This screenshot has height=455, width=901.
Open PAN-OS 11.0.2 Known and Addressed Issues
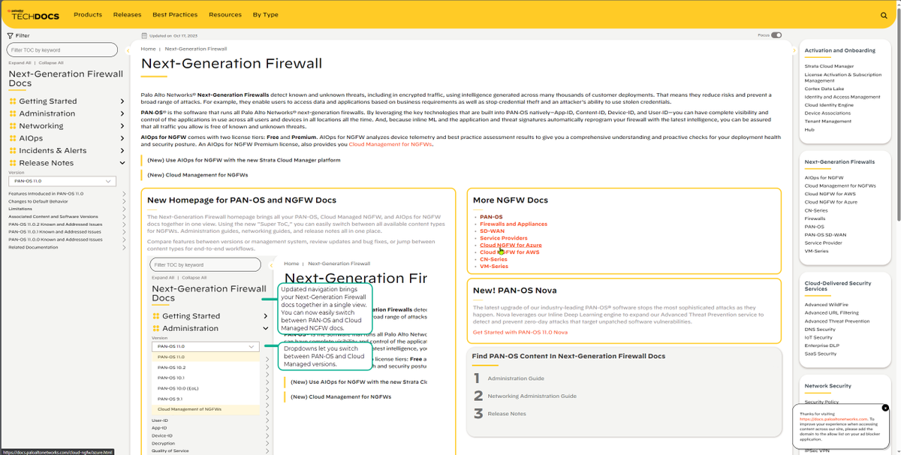tap(56, 224)
